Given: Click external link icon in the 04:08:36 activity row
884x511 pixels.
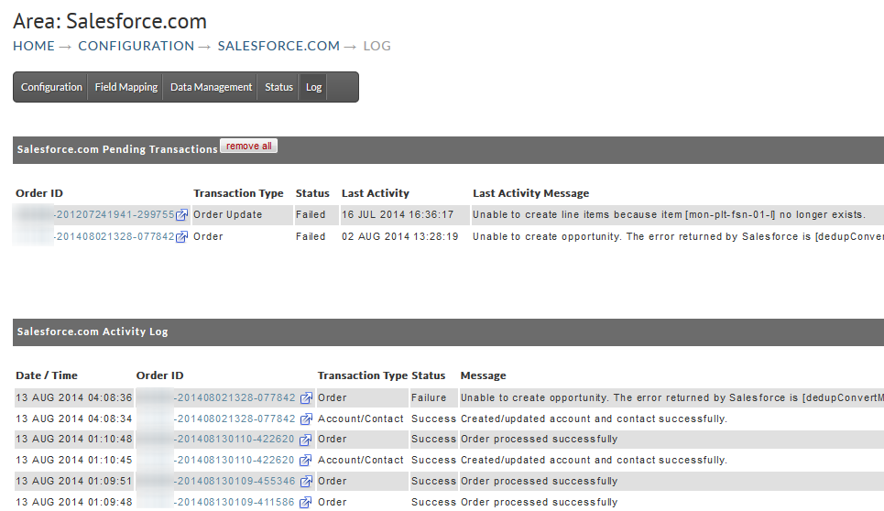Looking at the screenshot, I should click(306, 398).
